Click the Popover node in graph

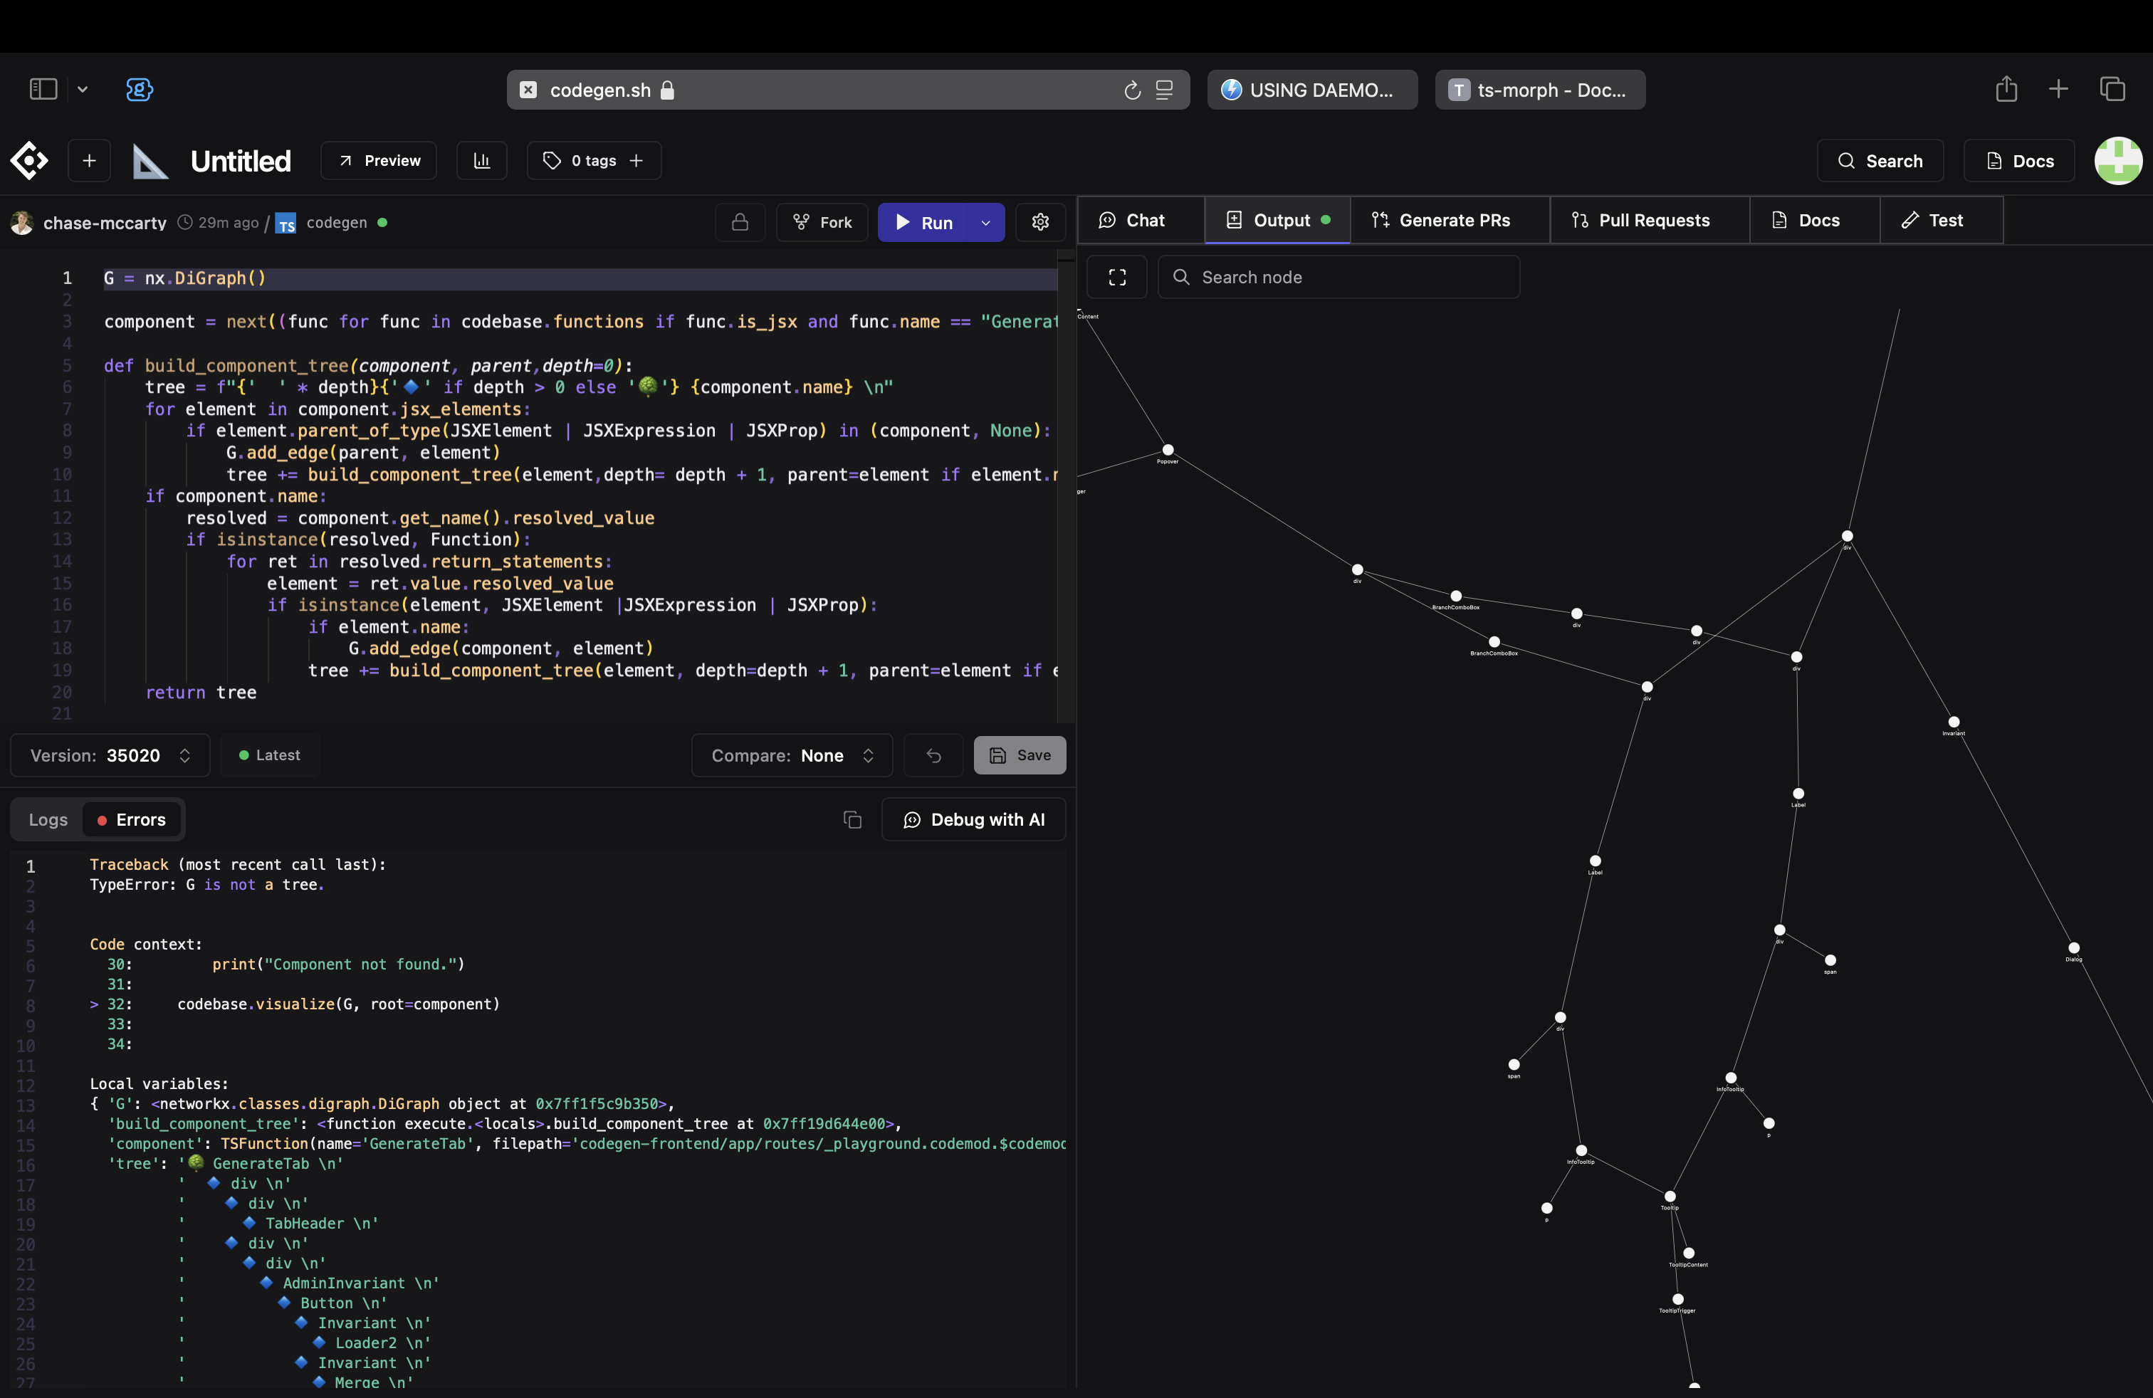[1168, 451]
